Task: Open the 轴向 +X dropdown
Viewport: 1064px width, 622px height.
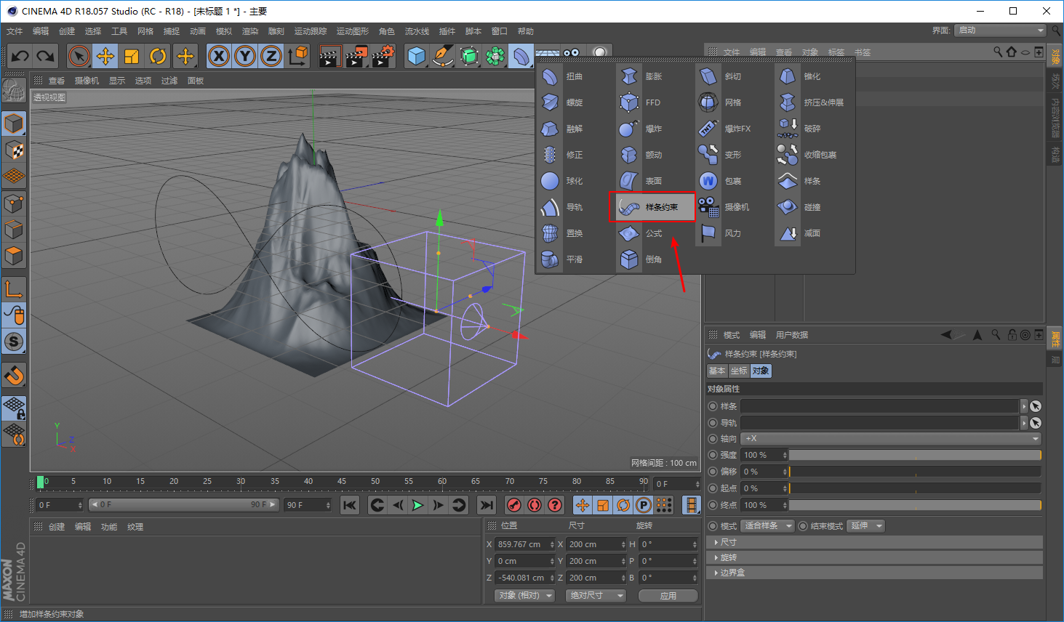Action: tap(891, 439)
